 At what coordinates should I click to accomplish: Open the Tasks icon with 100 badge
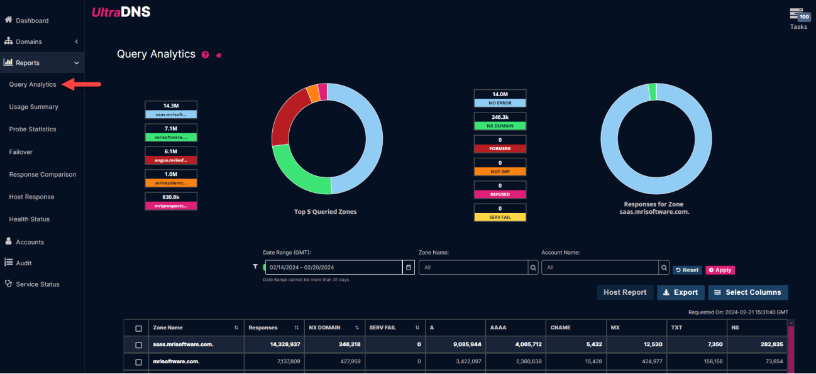[x=799, y=14]
